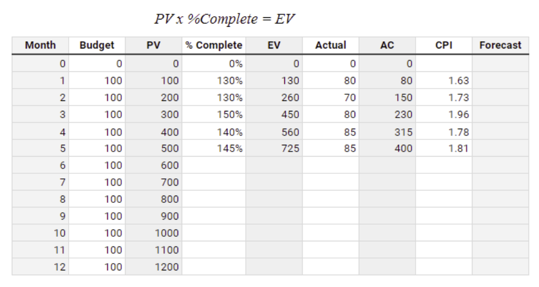The width and height of the screenshot is (539, 287).
Task: Select the EV cell showing 450
Action: [274, 115]
